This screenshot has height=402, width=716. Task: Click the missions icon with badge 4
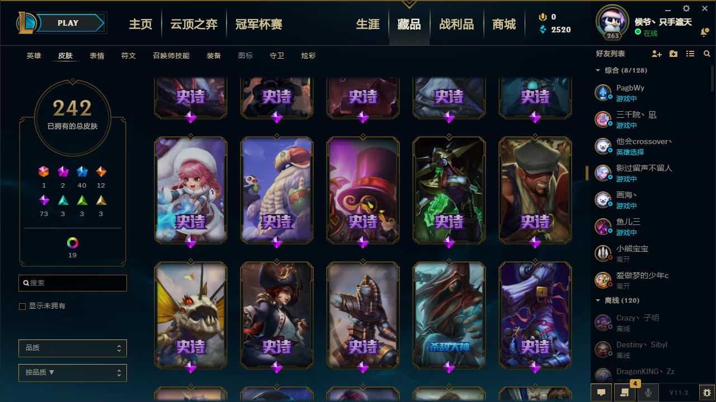[x=625, y=393]
